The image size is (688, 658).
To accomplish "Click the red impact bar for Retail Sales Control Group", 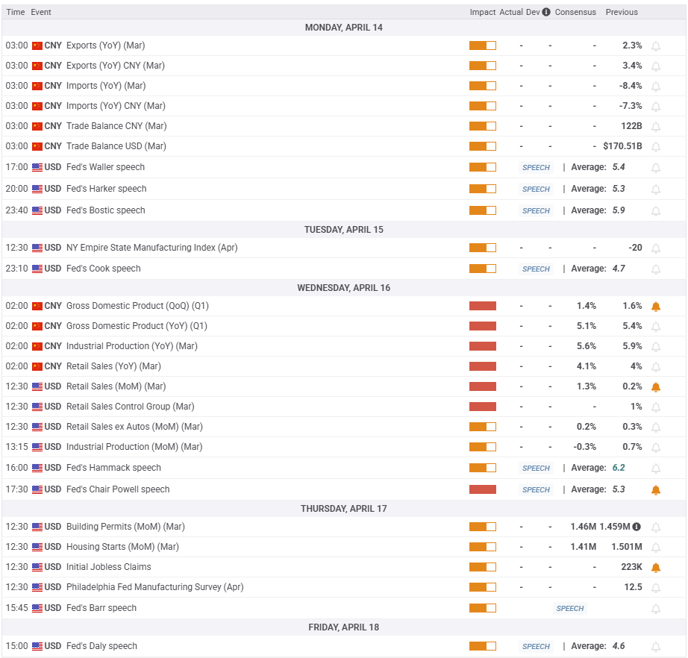I will (482, 407).
